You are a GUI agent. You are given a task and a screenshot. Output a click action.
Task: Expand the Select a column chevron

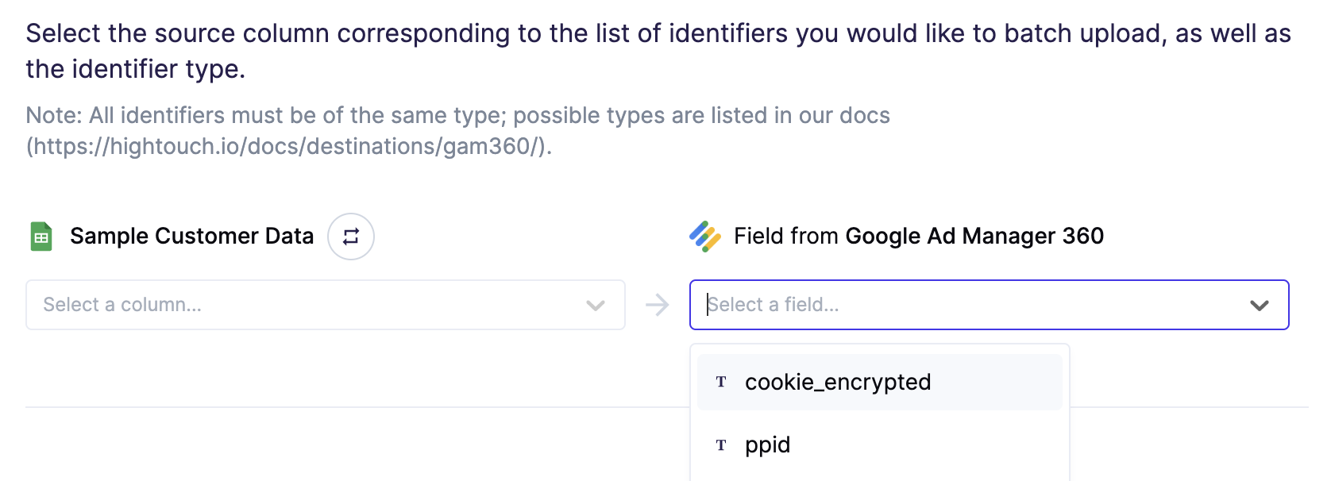pos(596,306)
